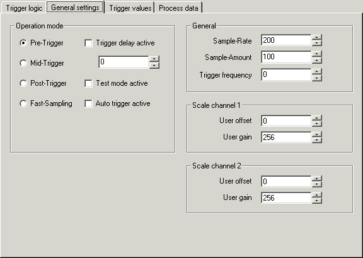
Task: Decrease Scale channel 1 User gain
Action: tap(317, 140)
